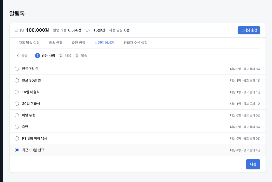Pick the 휴면 radio button

point(17,127)
